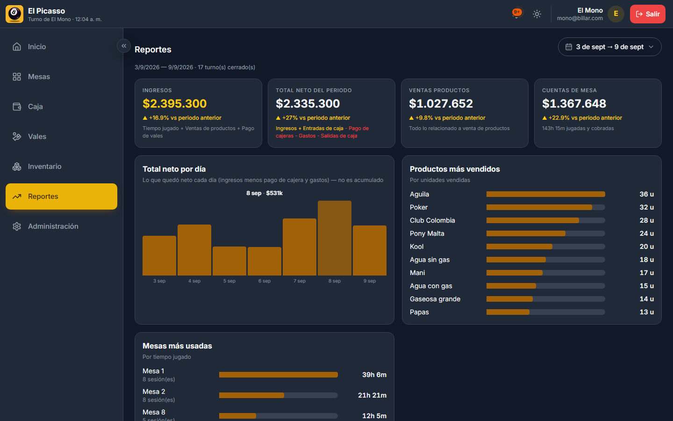673x421 pixels.
Task: Click the Mesa 1 usage row
Action: click(x=265, y=375)
